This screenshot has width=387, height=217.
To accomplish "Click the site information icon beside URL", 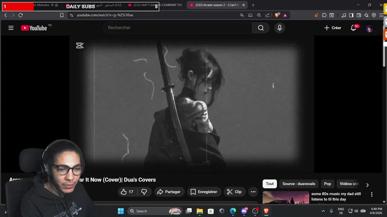I will click(71, 15).
